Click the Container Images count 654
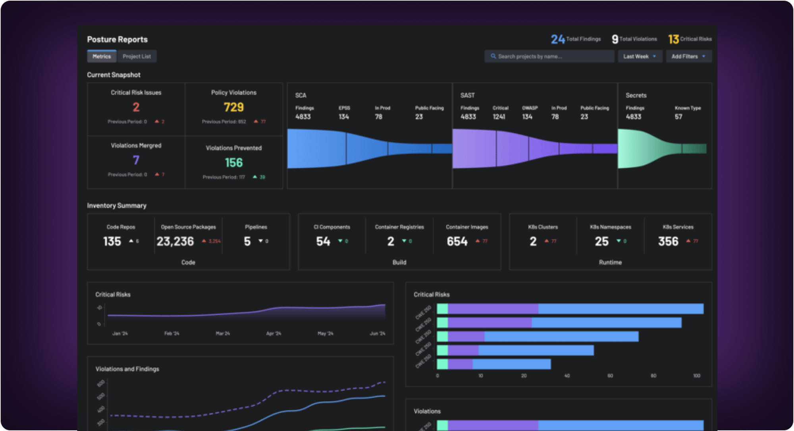Image resolution: width=794 pixels, height=431 pixels. (x=457, y=241)
